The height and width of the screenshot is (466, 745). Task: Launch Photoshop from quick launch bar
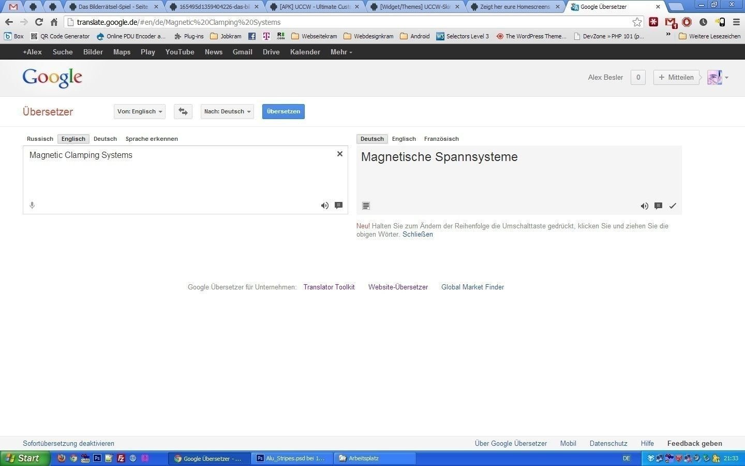click(x=97, y=458)
